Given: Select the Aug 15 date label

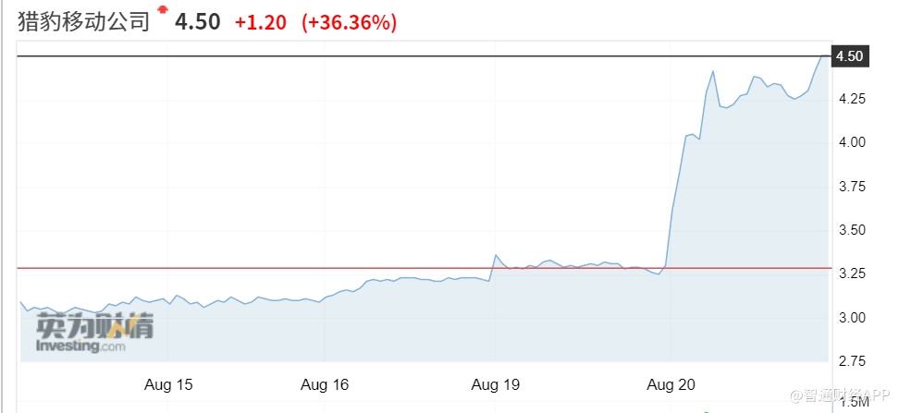Looking at the screenshot, I should (170, 383).
